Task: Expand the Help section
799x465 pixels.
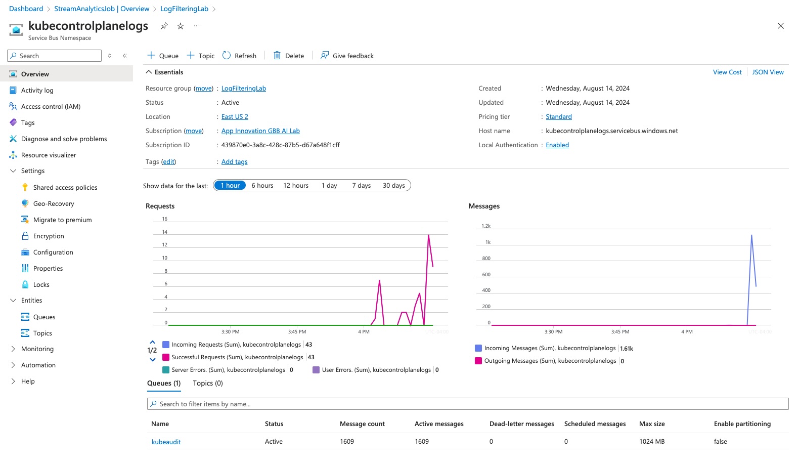Action: 13,382
